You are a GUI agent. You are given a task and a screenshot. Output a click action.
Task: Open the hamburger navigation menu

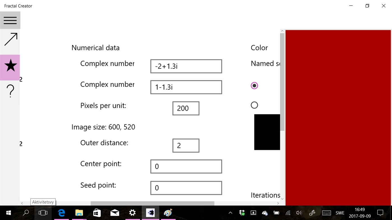(10, 20)
